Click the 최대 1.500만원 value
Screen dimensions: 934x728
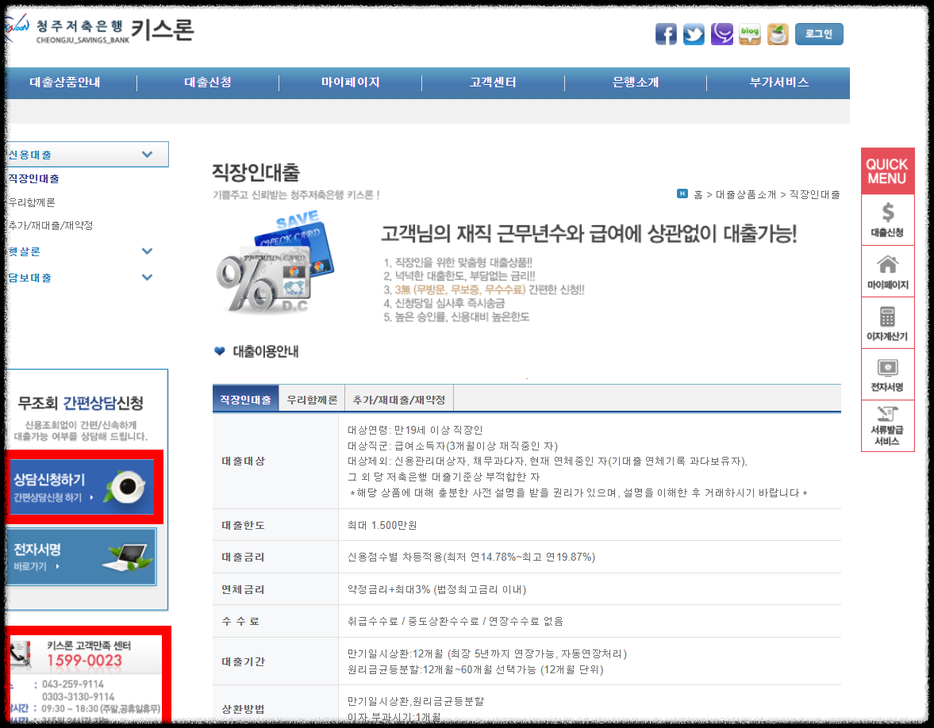point(382,525)
